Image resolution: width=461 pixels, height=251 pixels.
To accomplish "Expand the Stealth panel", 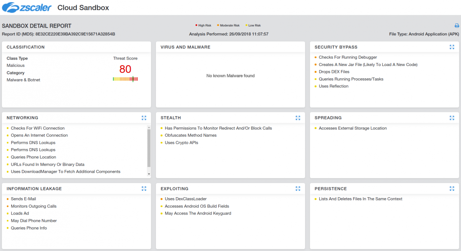I will [298, 118].
